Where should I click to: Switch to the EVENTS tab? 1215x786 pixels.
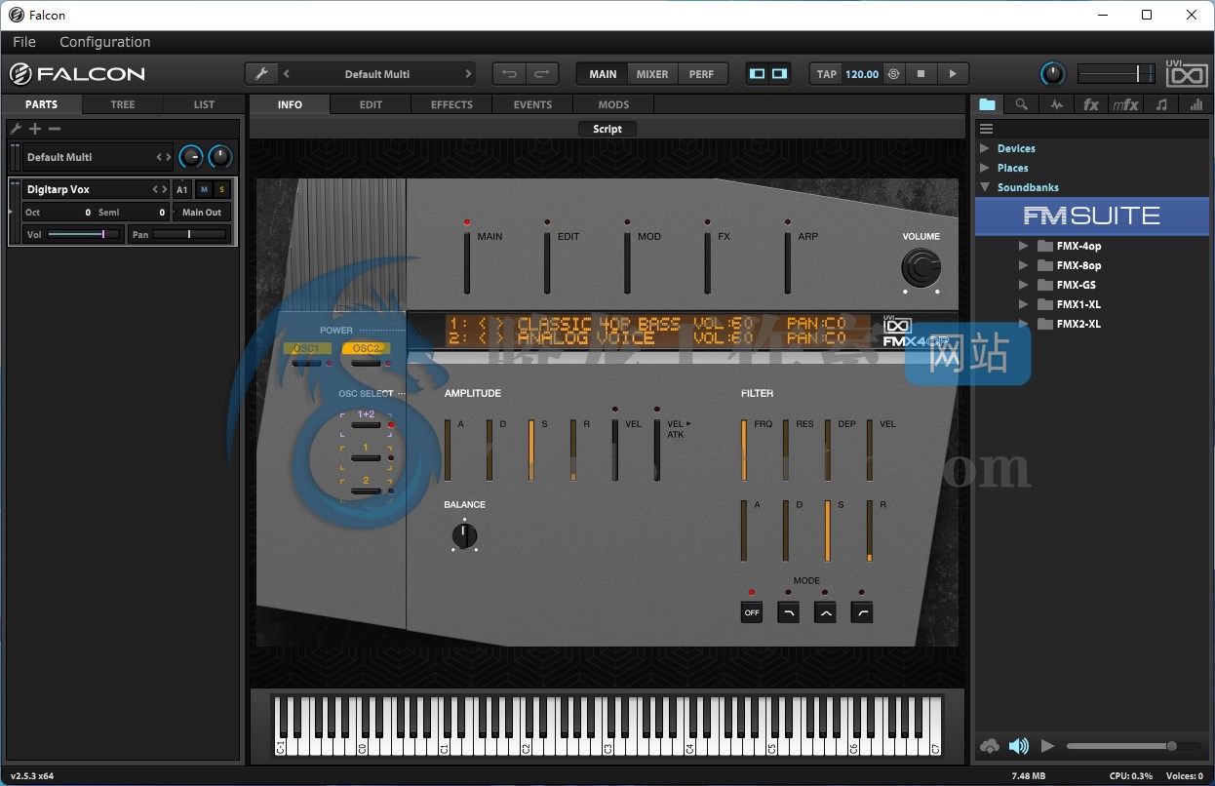click(532, 104)
